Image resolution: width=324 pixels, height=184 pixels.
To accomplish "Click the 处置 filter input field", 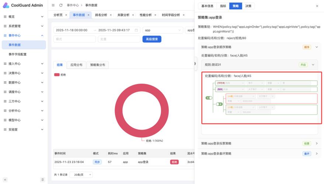I will click(119, 39).
